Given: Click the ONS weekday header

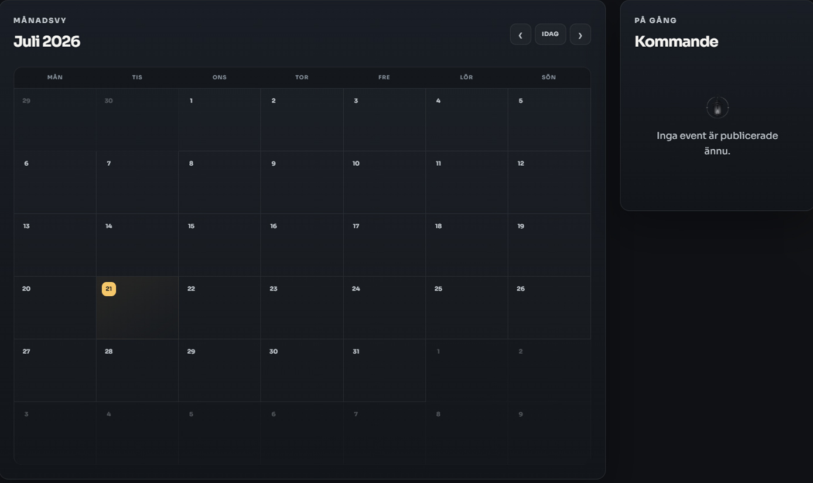Looking at the screenshot, I should 220,77.
